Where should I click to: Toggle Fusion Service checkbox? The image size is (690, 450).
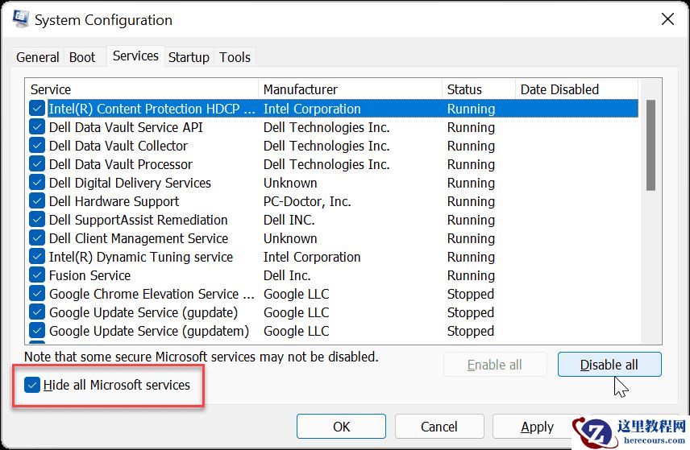click(x=37, y=275)
